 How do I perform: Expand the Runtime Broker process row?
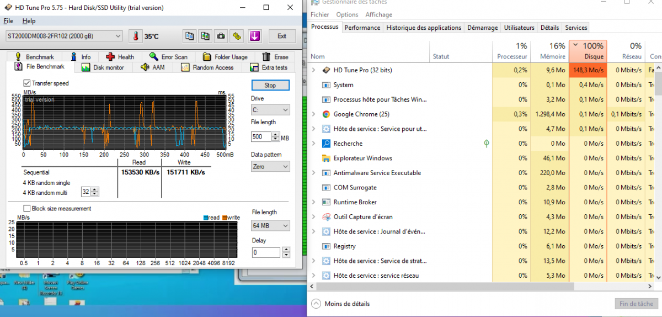[x=313, y=202]
